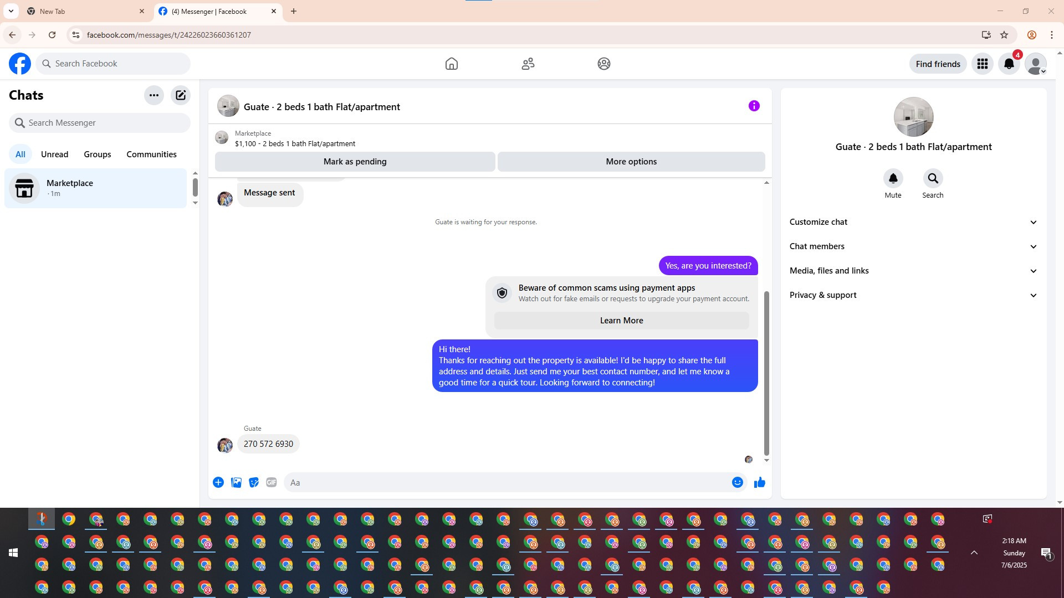Expand the Chat members section
Screen dimensions: 1064x598
(913, 246)
